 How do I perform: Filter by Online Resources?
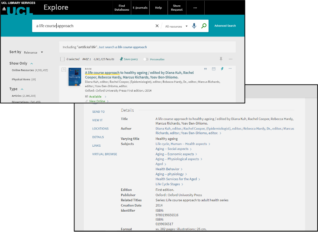(30, 70)
